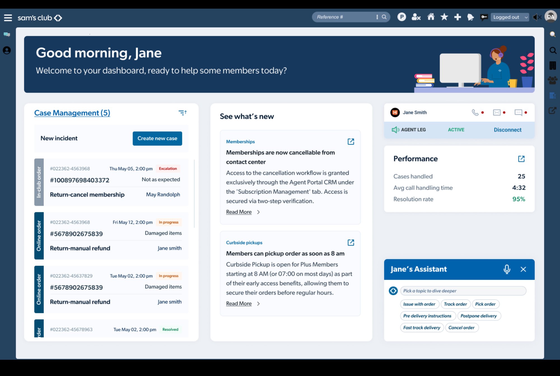
Task: Click the phone icon next to Jane Smith
Action: 475,113
